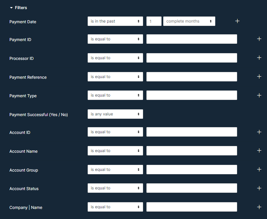Image resolution: width=267 pixels, height=219 pixels.
Task: Open Account Status condition dropdown
Action: click(115, 188)
